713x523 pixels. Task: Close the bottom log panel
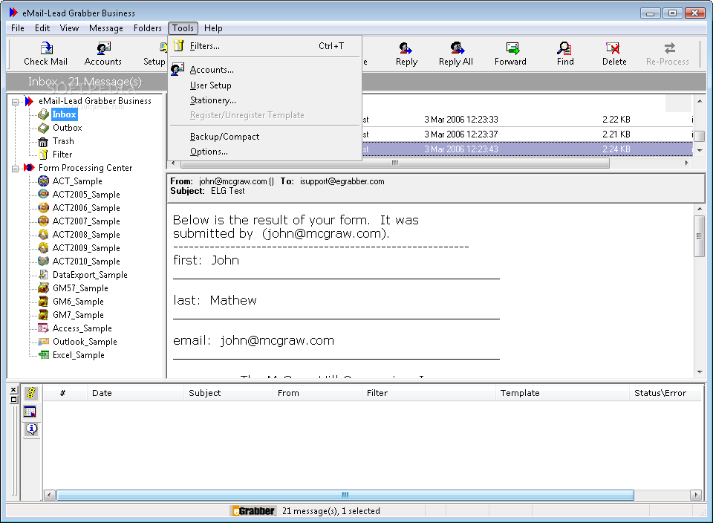tap(13, 390)
